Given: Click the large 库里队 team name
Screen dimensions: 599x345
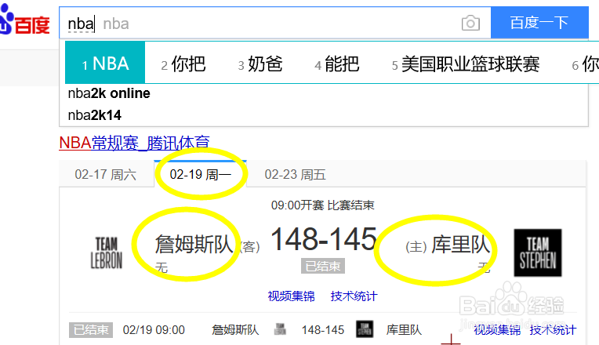Looking at the screenshot, I should (x=461, y=244).
